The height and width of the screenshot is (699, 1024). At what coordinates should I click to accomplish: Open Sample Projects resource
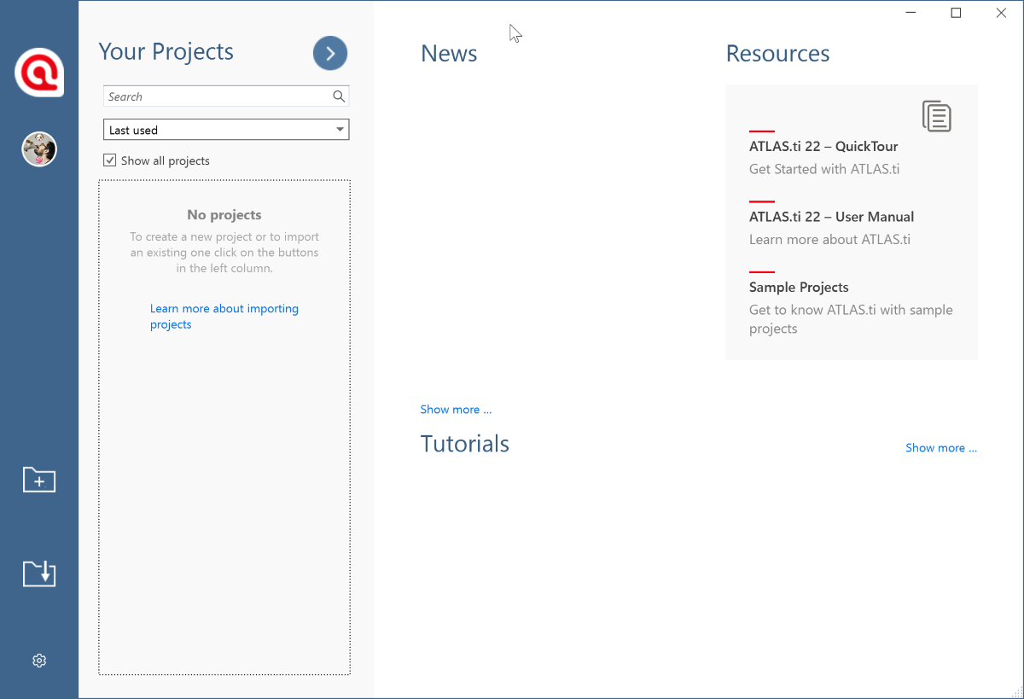pyautogui.click(x=799, y=288)
